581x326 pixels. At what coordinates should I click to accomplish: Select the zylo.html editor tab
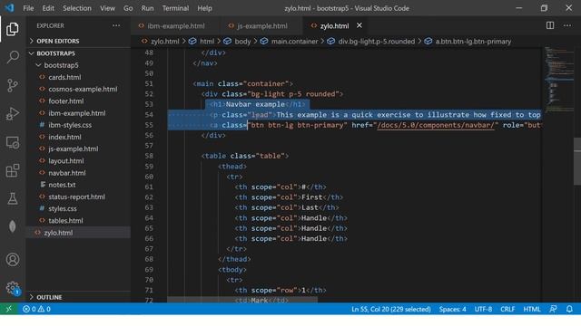334,26
